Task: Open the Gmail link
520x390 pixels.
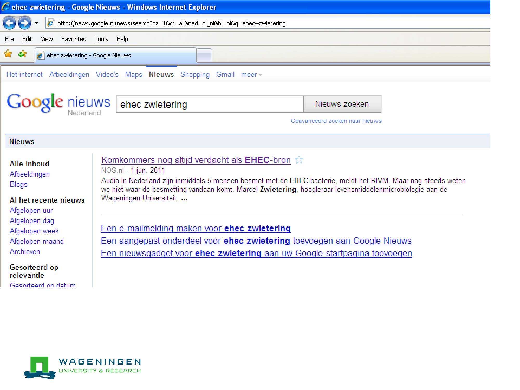Action: pos(225,75)
